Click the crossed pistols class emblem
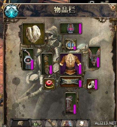 click(x=11, y=11)
